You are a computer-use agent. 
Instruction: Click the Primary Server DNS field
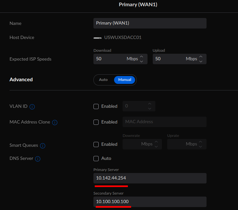click(x=150, y=178)
